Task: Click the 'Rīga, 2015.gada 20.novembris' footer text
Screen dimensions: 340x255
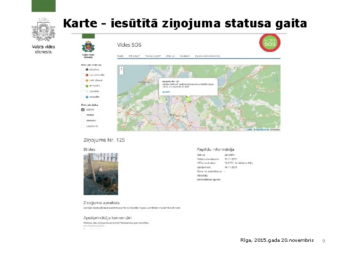Action: 277,240
